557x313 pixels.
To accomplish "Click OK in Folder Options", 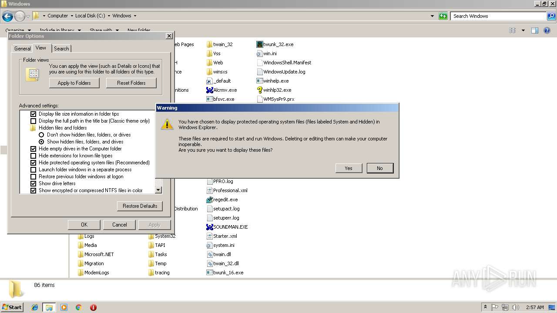I will [x=84, y=225].
